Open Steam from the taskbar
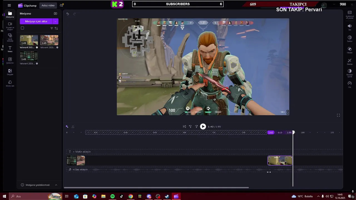 click(x=167, y=196)
